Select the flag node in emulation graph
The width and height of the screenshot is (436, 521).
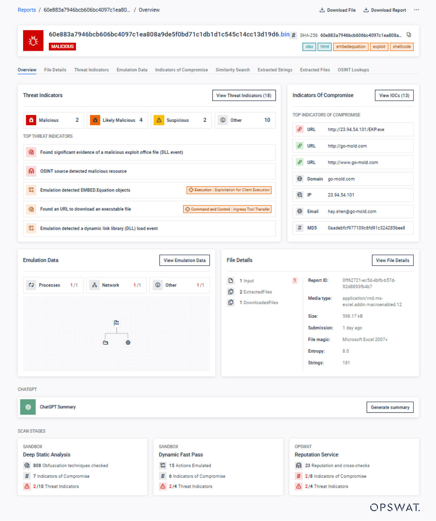tap(116, 323)
